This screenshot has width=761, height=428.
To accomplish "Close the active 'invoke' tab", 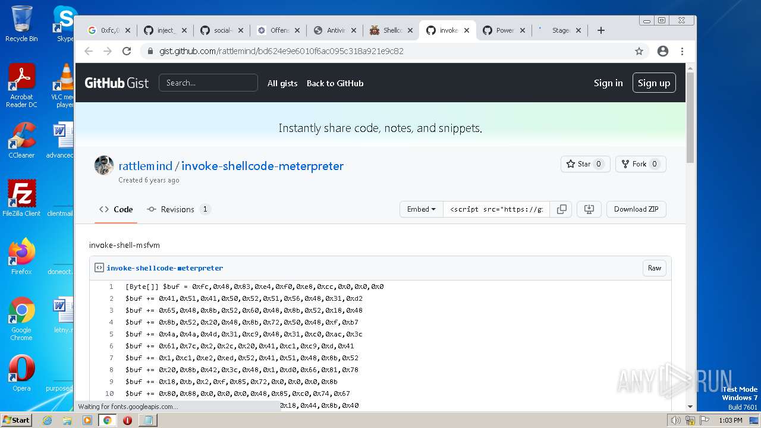I will (467, 30).
